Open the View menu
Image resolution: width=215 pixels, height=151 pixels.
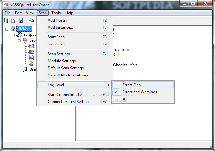(30, 13)
